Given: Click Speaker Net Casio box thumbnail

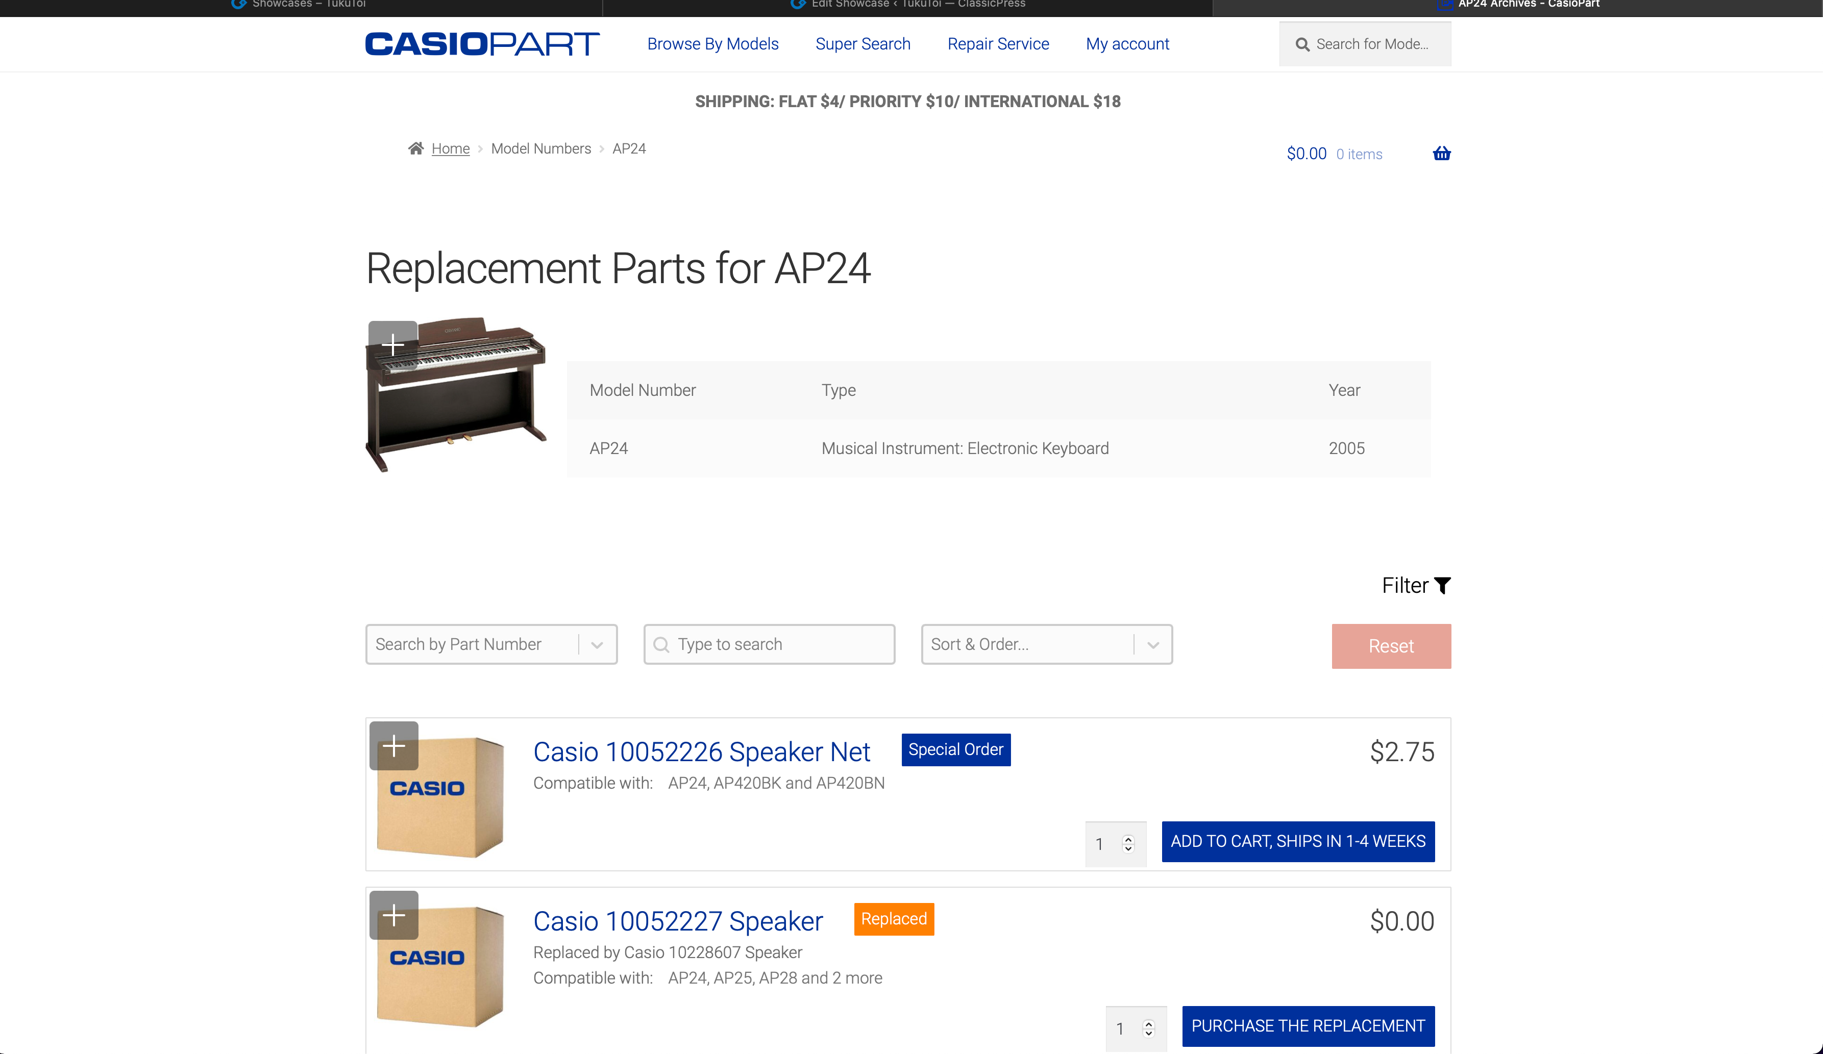Looking at the screenshot, I should [440, 797].
